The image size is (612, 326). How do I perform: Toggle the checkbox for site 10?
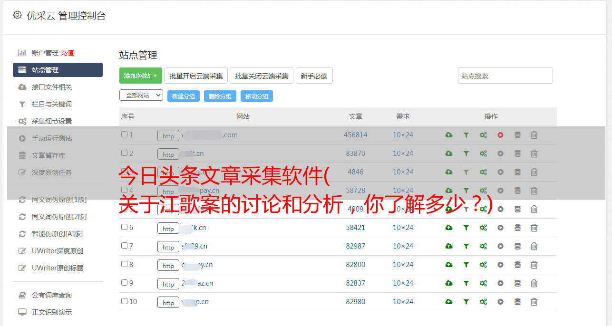124,301
